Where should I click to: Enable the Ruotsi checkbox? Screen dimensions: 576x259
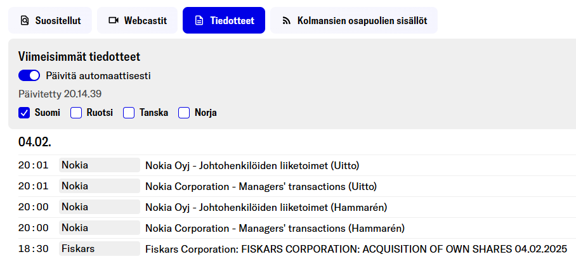(76, 113)
